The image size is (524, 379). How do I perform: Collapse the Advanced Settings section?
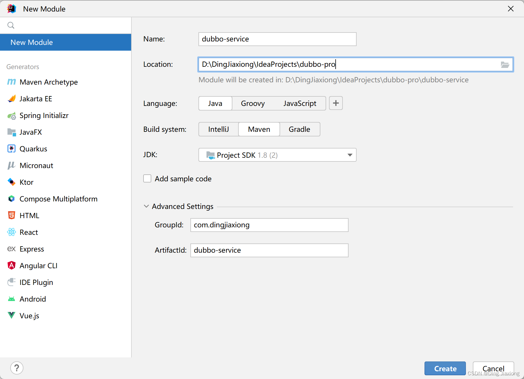pos(146,206)
